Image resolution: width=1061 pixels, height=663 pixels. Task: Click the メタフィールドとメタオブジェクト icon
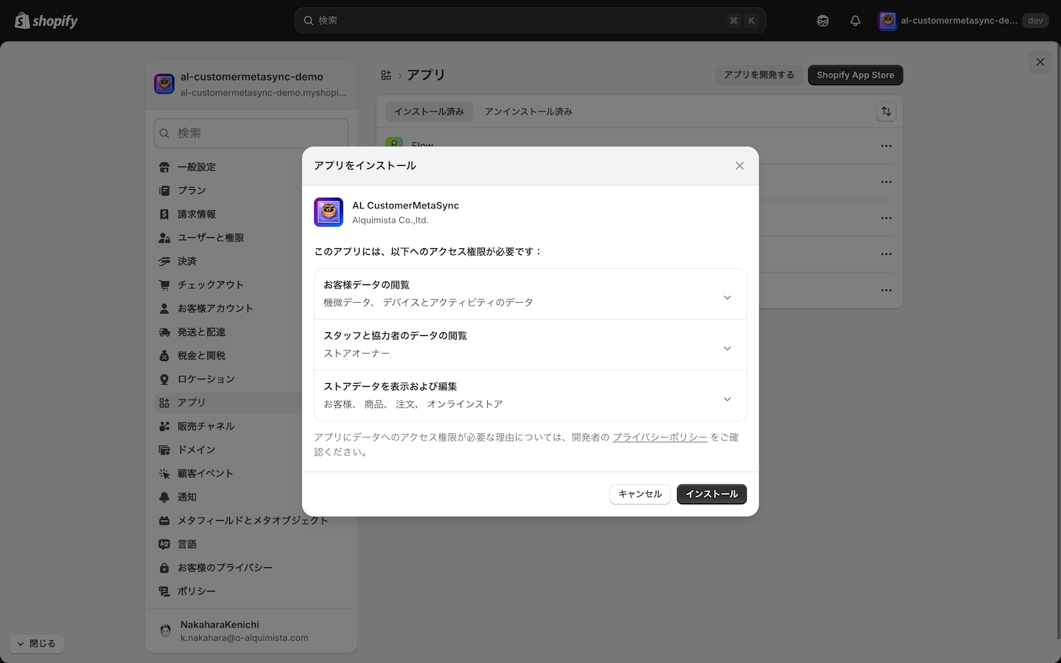point(164,521)
